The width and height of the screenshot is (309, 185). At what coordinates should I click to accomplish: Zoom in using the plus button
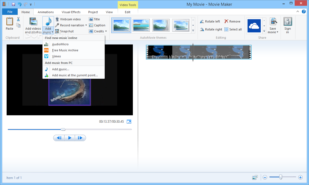point(300,177)
